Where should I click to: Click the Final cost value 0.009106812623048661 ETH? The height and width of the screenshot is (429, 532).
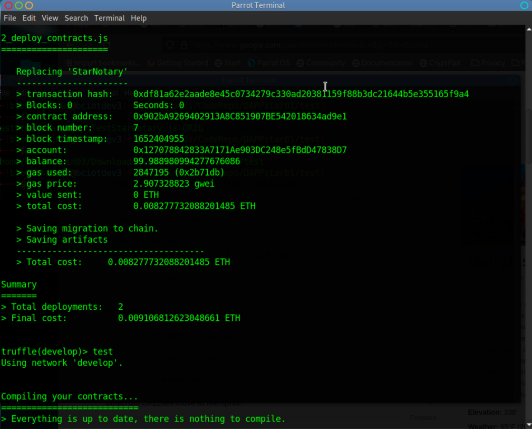point(179,318)
